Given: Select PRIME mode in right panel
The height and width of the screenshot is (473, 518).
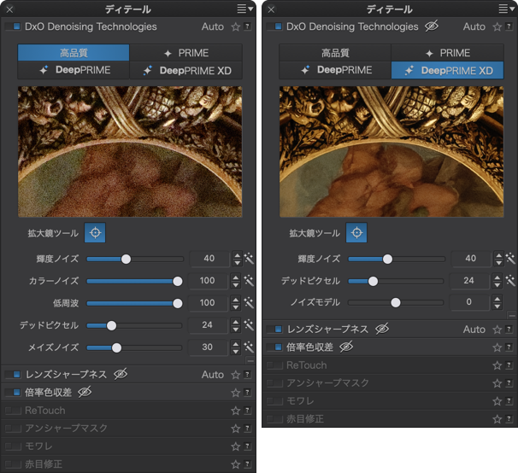Looking at the screenshot, I should (x=448, y=53).
